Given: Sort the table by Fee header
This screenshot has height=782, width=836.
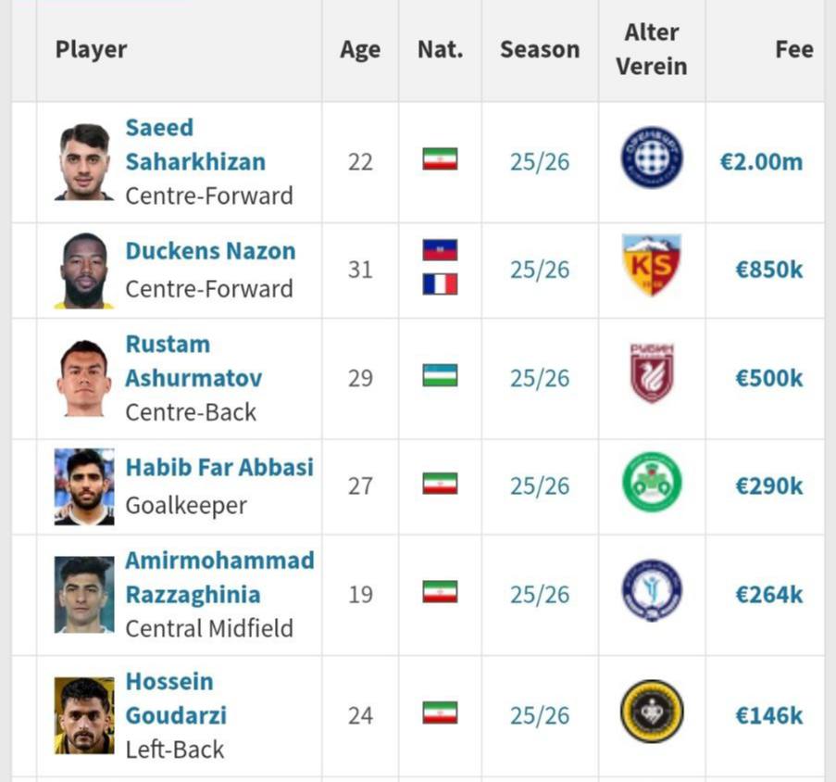Looking at the screenshot, I should 793,49.
